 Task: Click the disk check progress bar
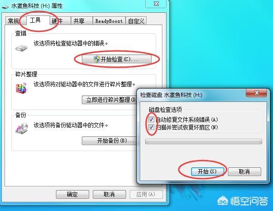203,141
